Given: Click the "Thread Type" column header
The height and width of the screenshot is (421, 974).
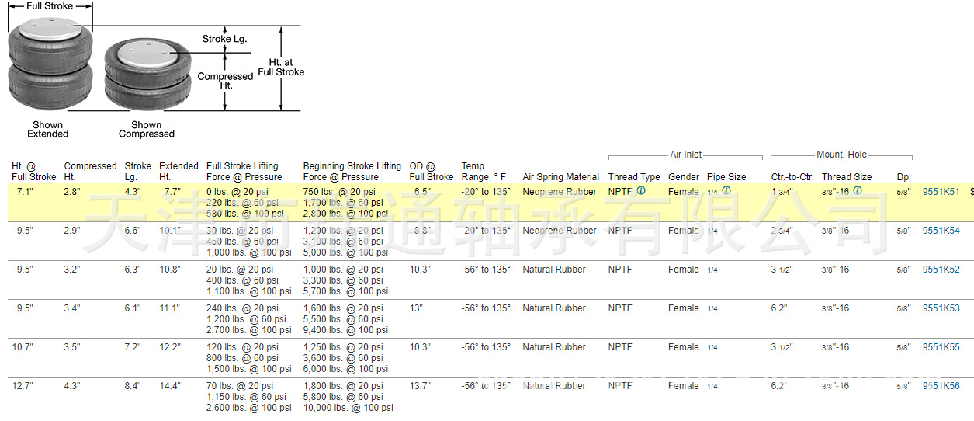Looking at the screenshot, I should 634,177.
